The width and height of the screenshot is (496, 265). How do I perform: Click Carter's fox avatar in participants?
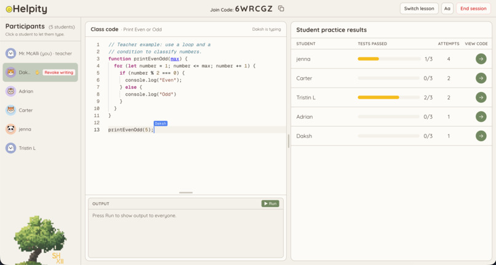click(10, 110)
